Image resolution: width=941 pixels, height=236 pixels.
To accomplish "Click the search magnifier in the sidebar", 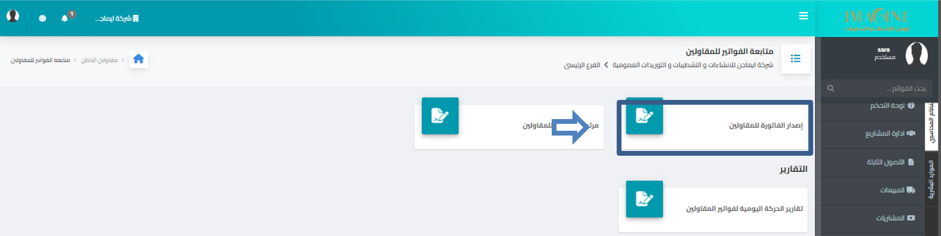I will (831, 88).
